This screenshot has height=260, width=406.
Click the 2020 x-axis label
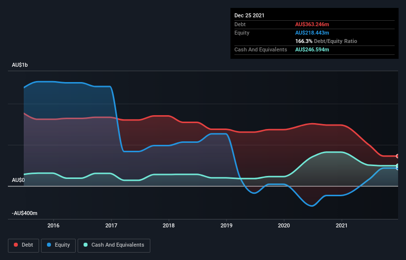(x=284, y=225)
